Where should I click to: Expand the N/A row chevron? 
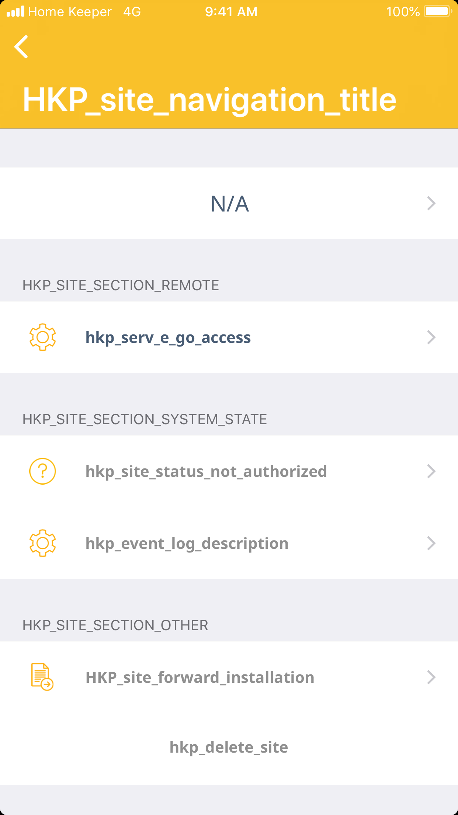point(431,203)
